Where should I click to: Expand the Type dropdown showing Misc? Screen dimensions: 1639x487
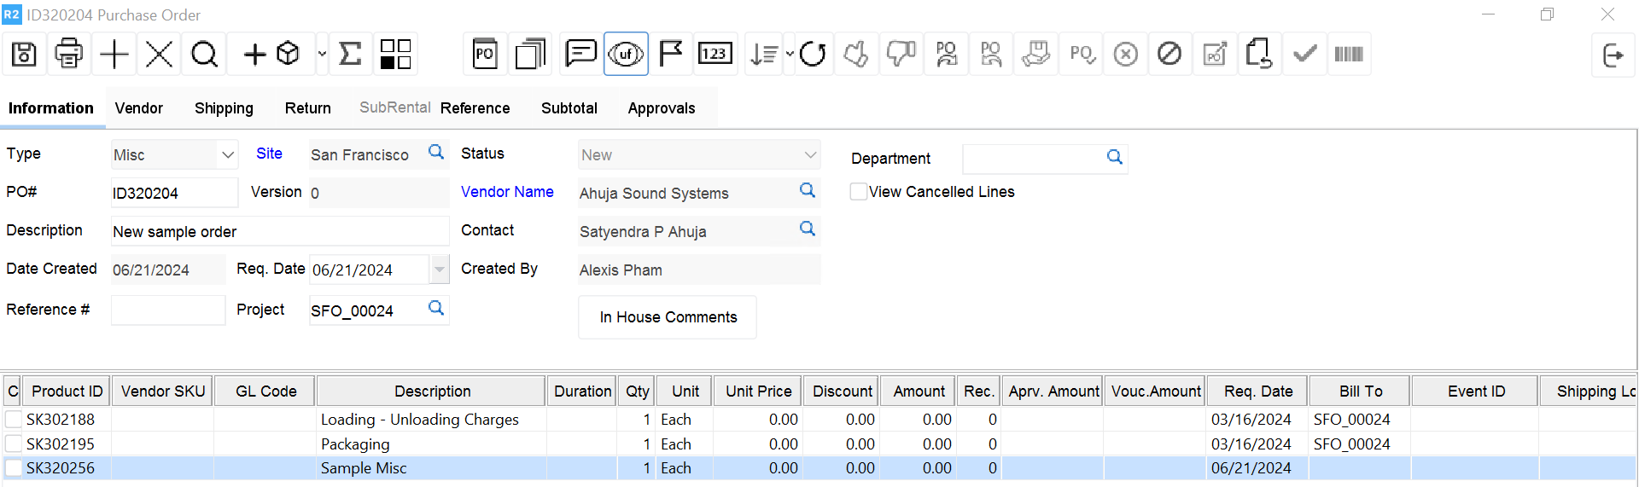point(227,155)
